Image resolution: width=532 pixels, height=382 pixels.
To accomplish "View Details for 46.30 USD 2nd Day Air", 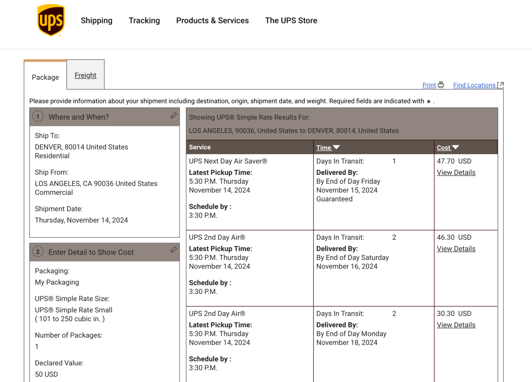I will pyautogui.click(x=456, y=249).
